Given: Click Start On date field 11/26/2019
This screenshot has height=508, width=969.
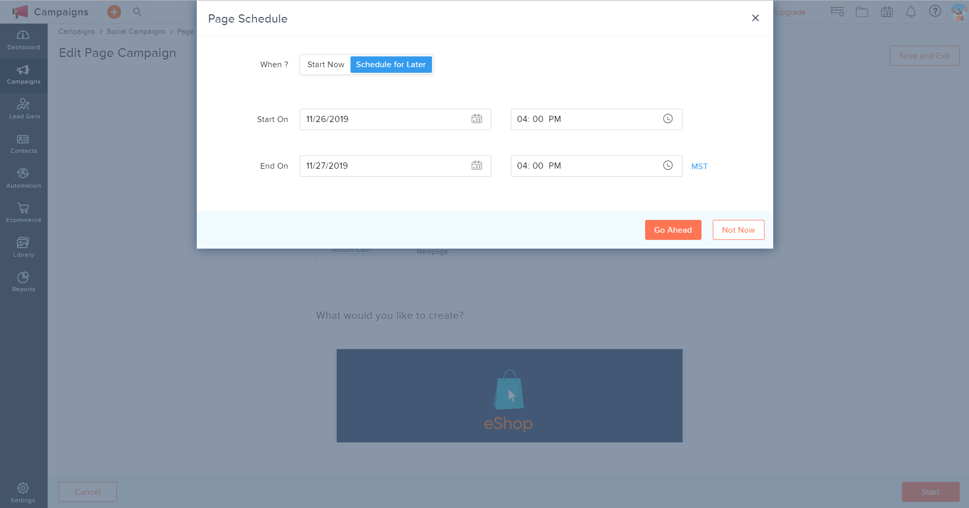Looking at the screenshot, I should pyautogui.click(x=396, y=119).
